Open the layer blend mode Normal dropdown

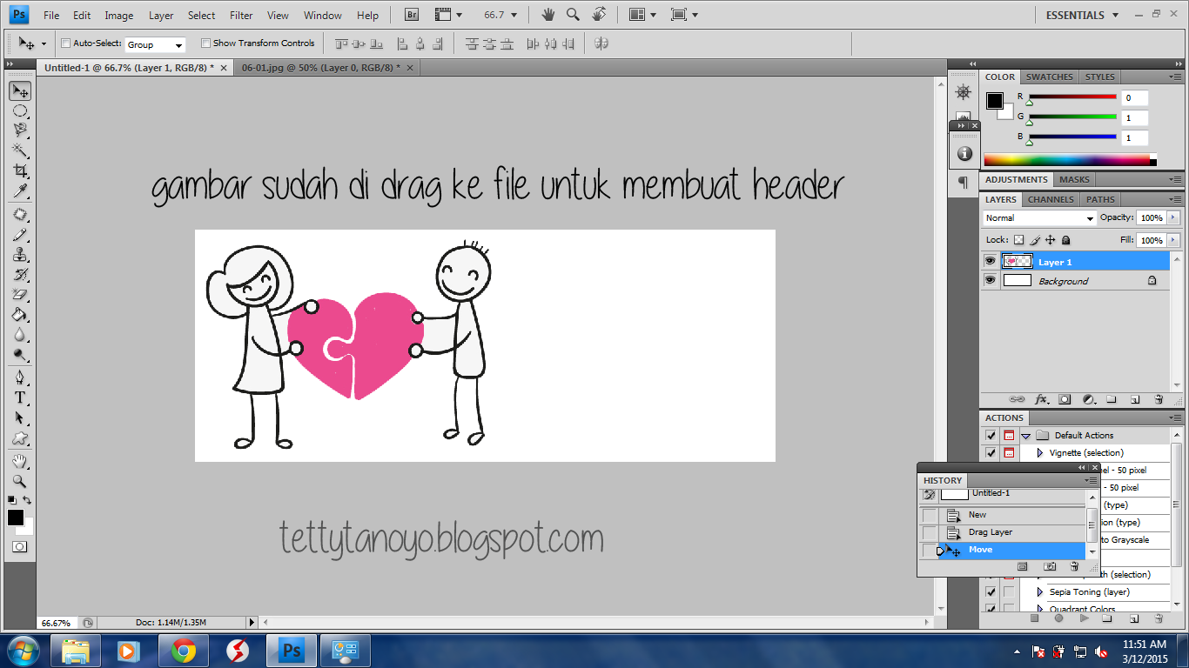[1039, 217]
